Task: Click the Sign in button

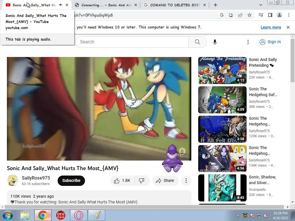Action: [271, 42]
